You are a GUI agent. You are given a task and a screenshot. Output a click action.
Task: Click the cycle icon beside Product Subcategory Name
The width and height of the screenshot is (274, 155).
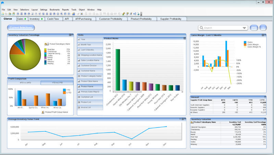click(x=47, y=44)
